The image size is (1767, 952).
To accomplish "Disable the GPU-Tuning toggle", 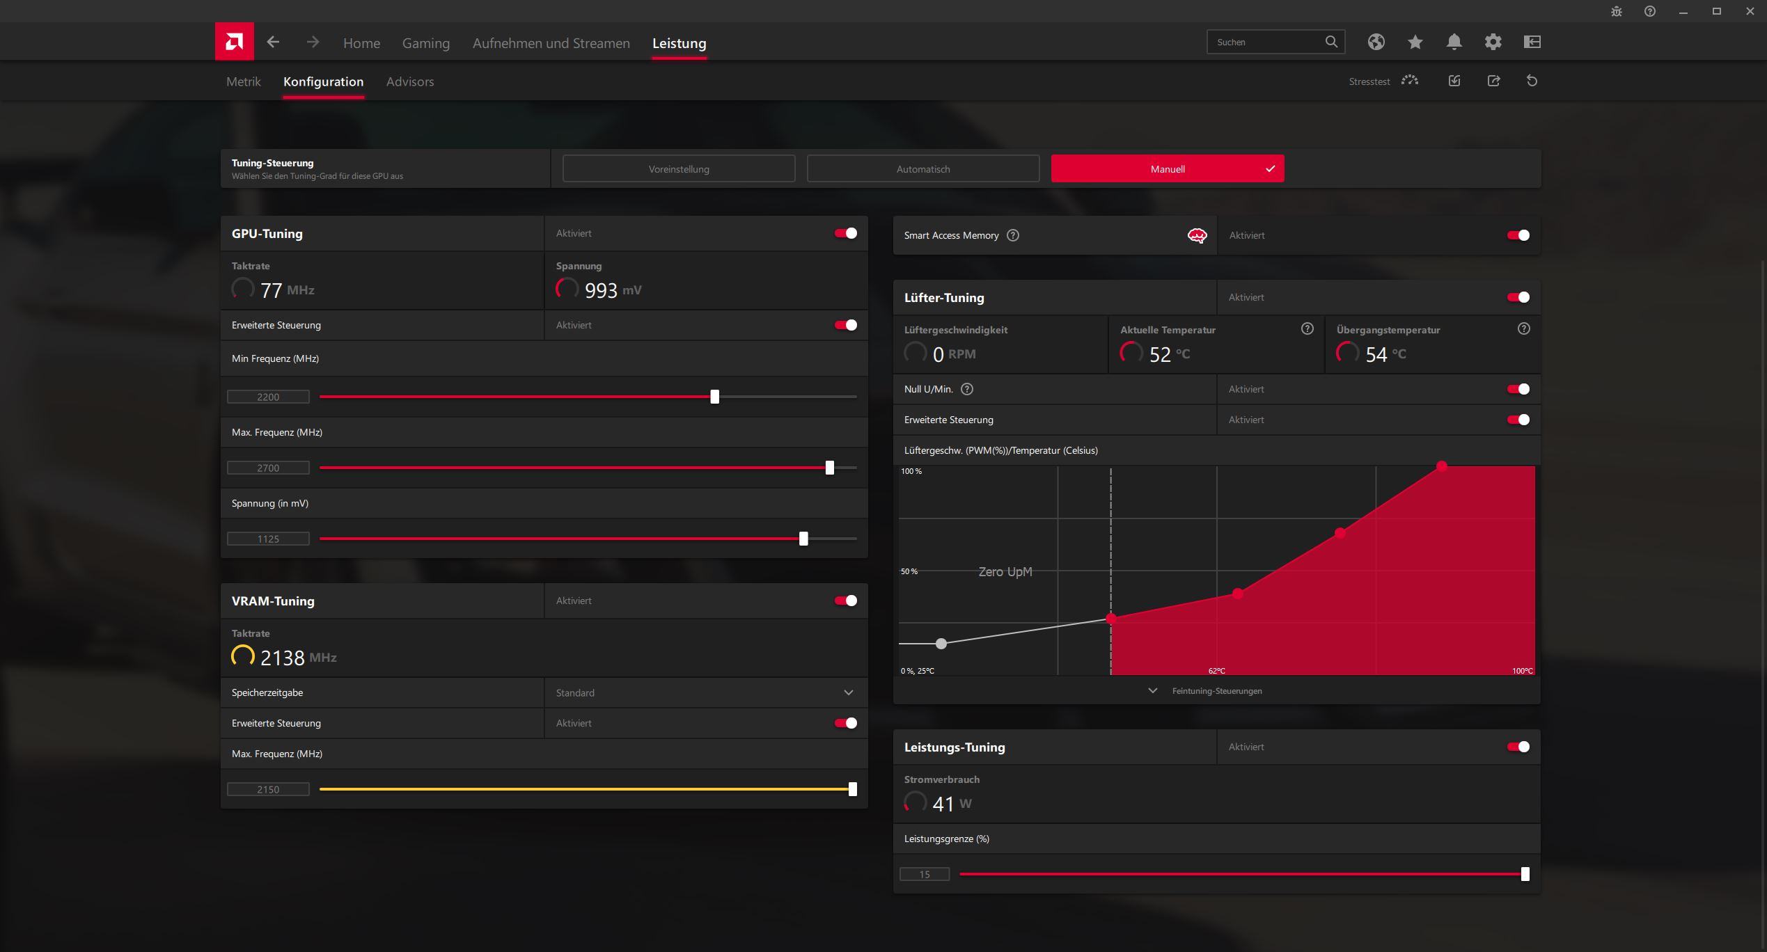I will [845, 233].
